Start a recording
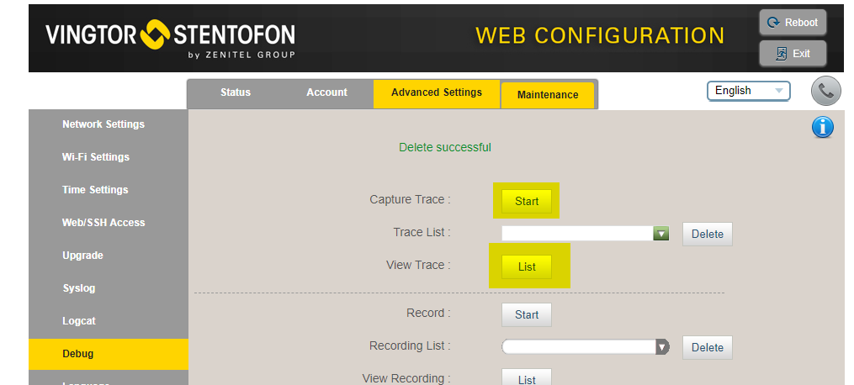The height and width of the screenshot is (385, 854). 527,314
